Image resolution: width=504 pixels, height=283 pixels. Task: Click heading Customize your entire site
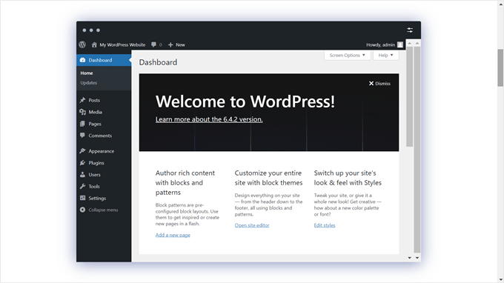click(269, 178)
